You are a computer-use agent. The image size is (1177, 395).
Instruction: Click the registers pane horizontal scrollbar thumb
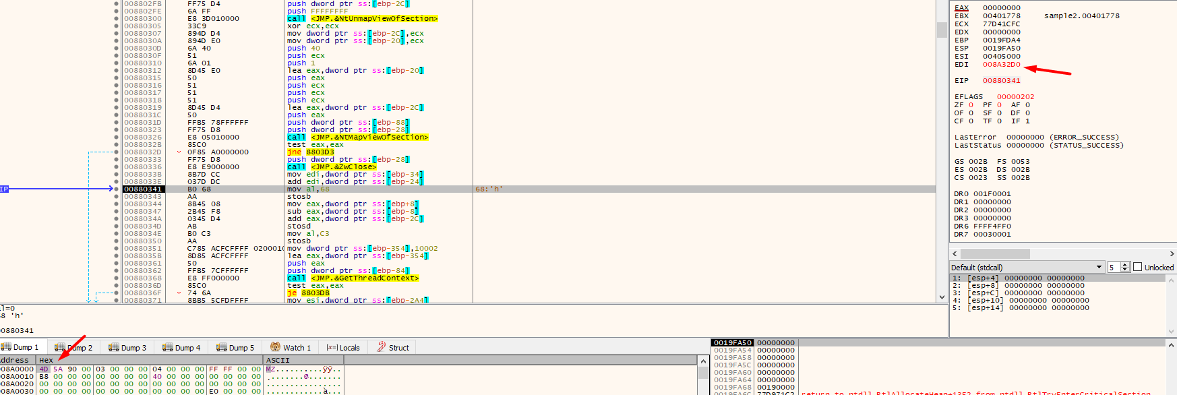[995, 253]
